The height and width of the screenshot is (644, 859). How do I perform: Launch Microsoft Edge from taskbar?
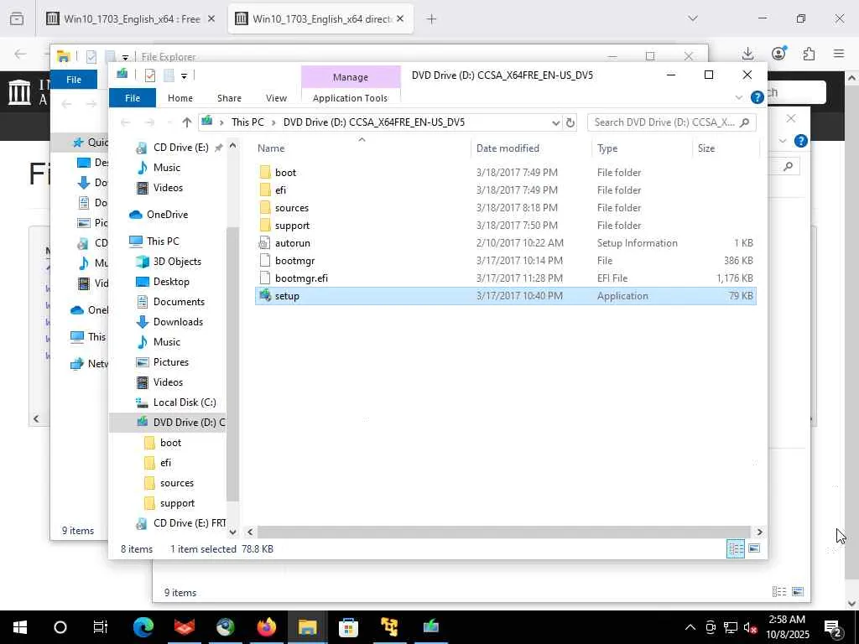point(143,627)
